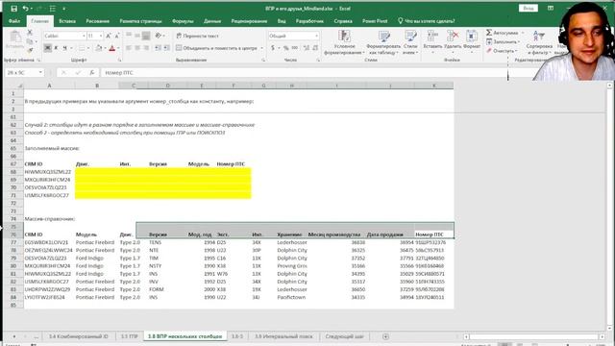
Task: Align cell text to the left
Action: tap(129, 48)
